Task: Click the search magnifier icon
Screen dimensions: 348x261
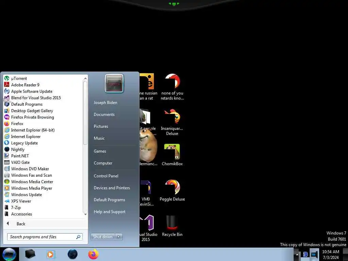Action: coord(79,237)
